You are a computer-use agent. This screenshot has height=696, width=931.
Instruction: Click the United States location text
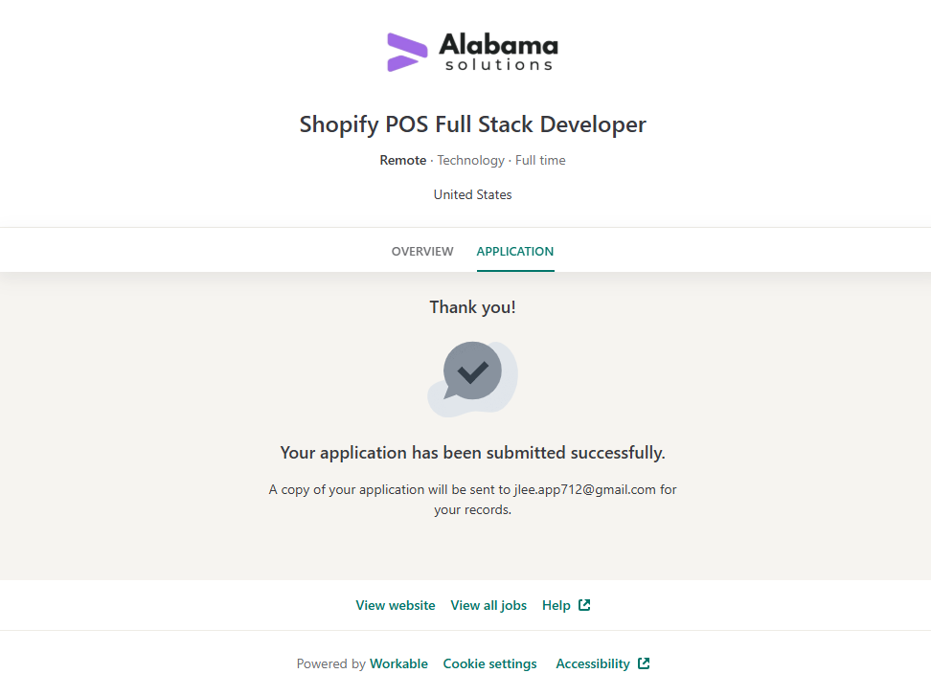point(473,194)
